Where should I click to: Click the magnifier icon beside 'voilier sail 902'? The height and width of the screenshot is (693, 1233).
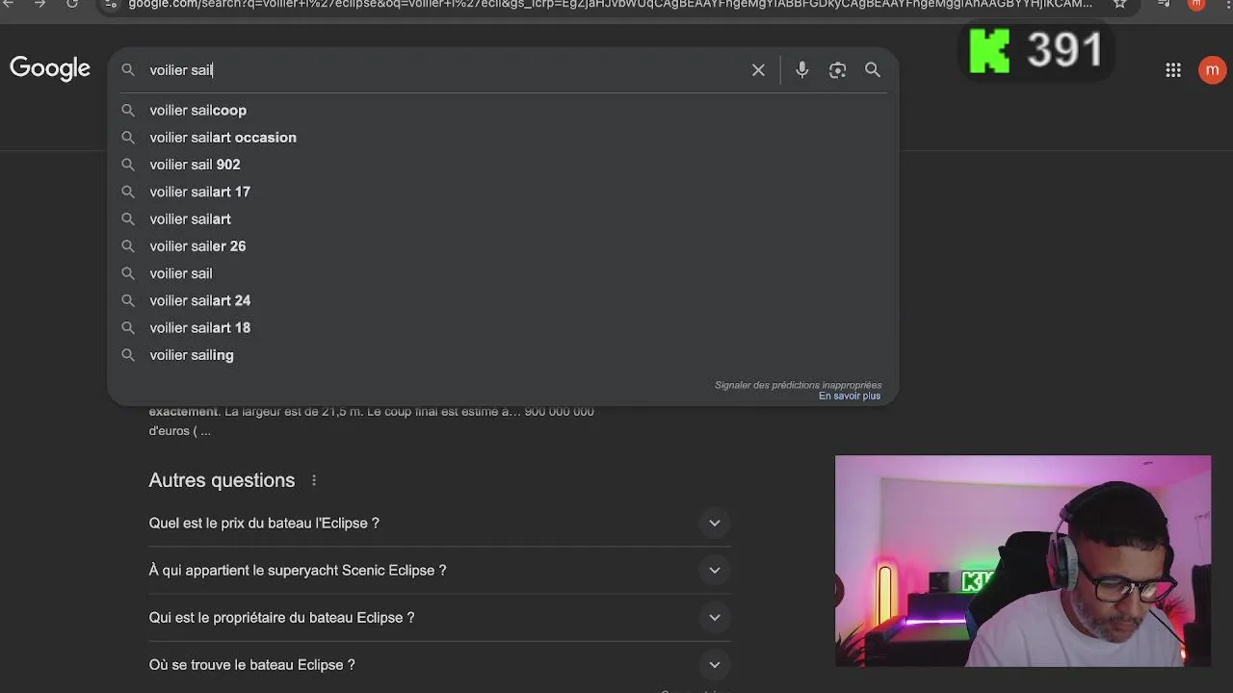pos(127,165)
